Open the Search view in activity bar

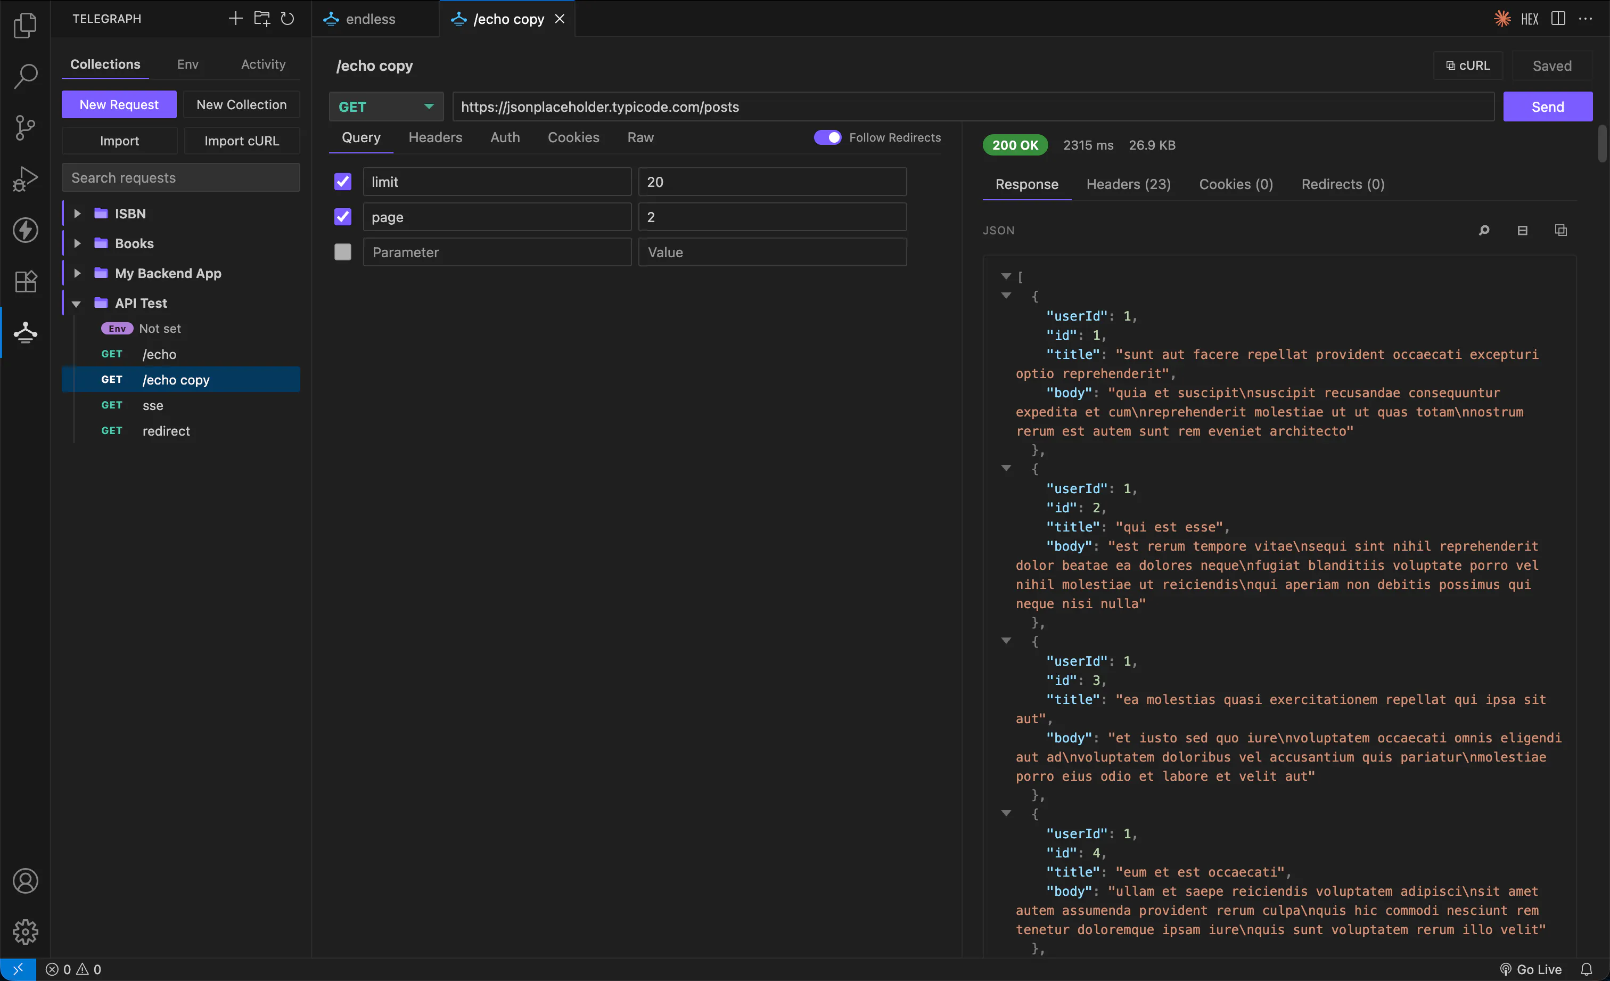coord(25,76)
